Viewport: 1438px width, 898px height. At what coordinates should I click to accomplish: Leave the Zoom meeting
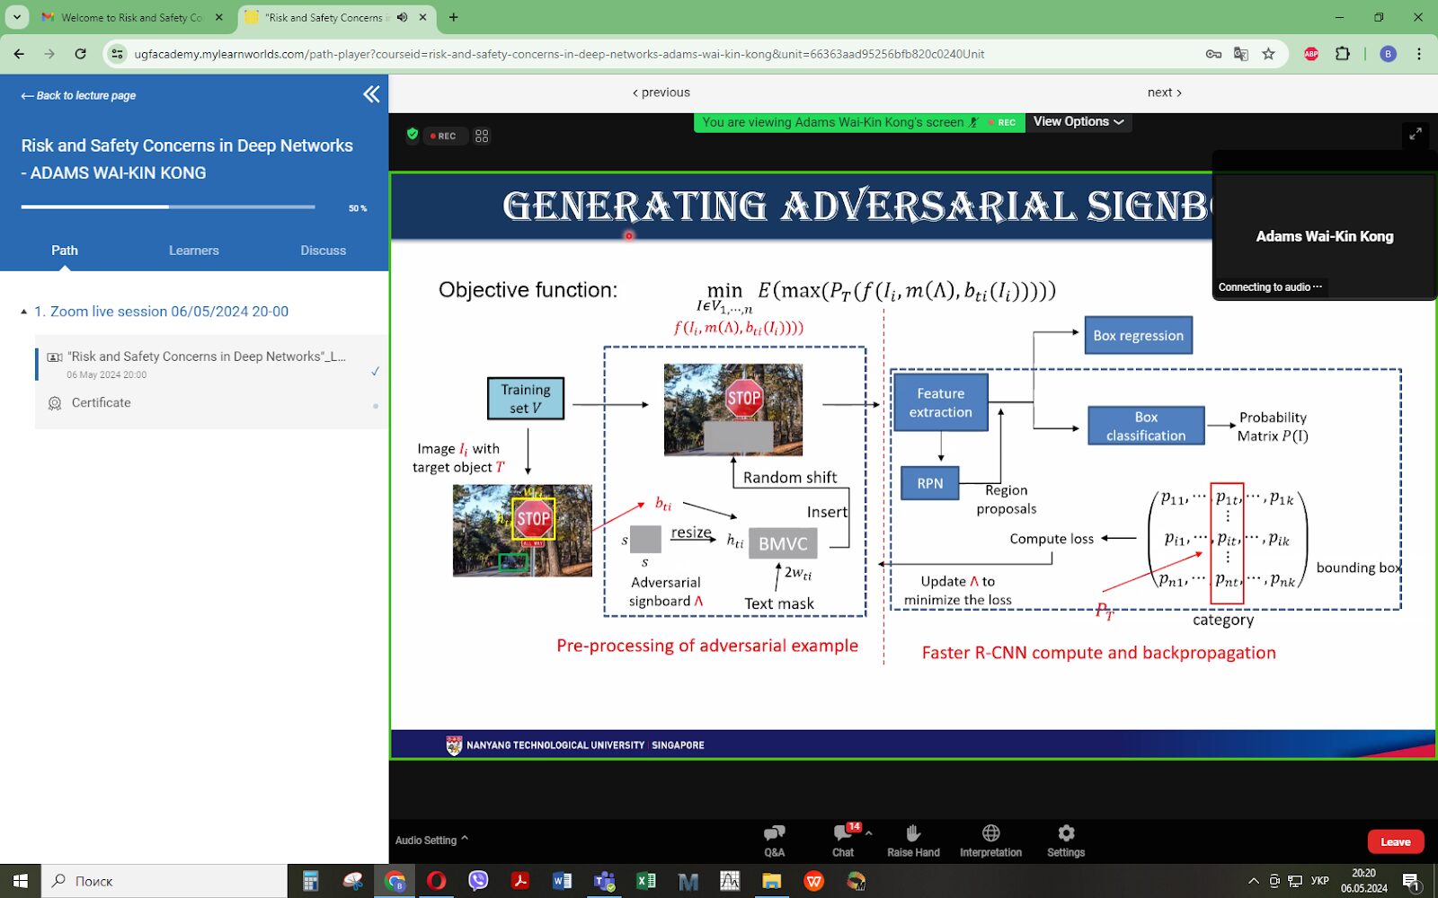click(x=1395, y=841)
